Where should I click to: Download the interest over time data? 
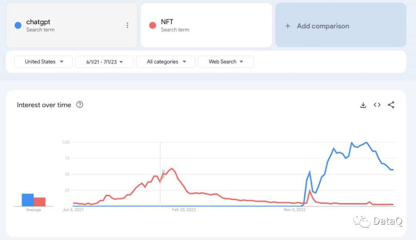pyautogui.click(x=363, y=105)
